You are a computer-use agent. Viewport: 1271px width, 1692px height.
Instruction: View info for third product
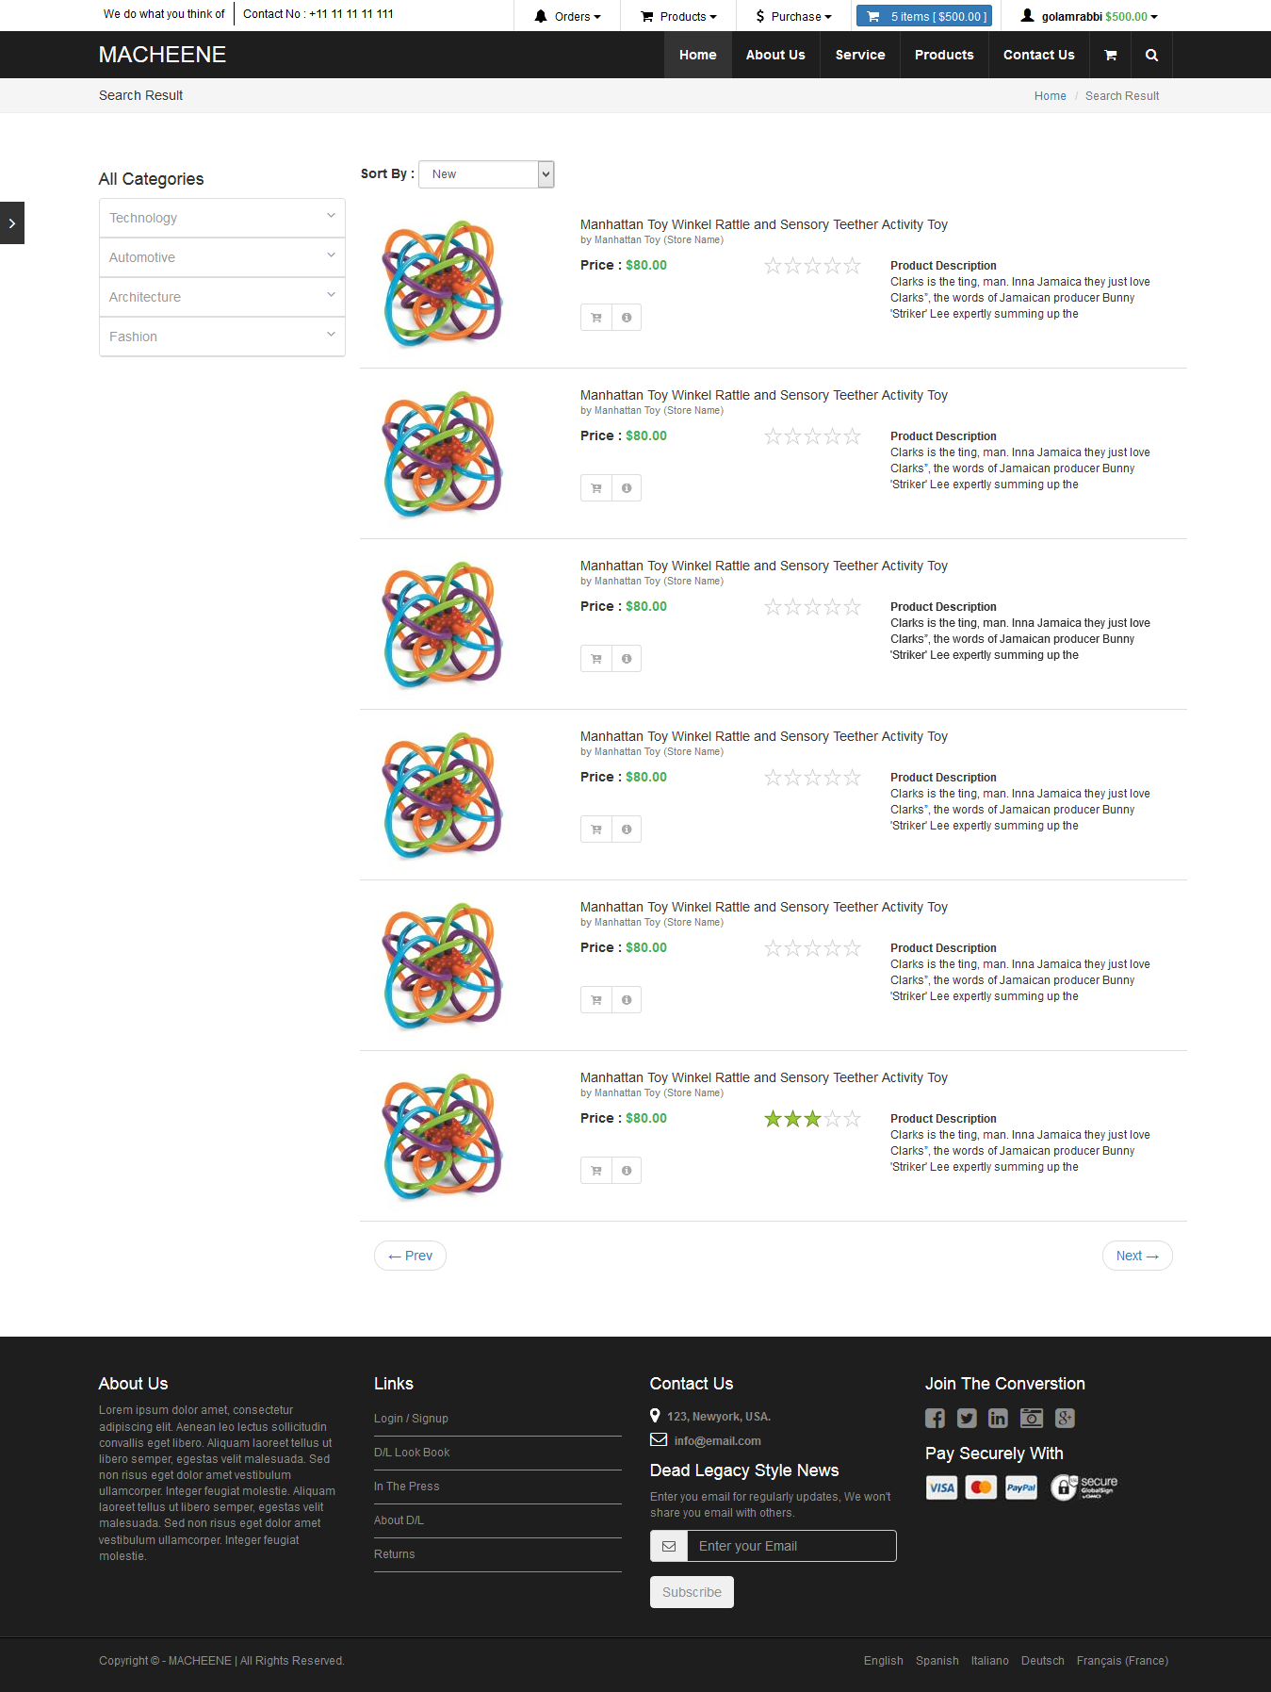pos(627,659)
